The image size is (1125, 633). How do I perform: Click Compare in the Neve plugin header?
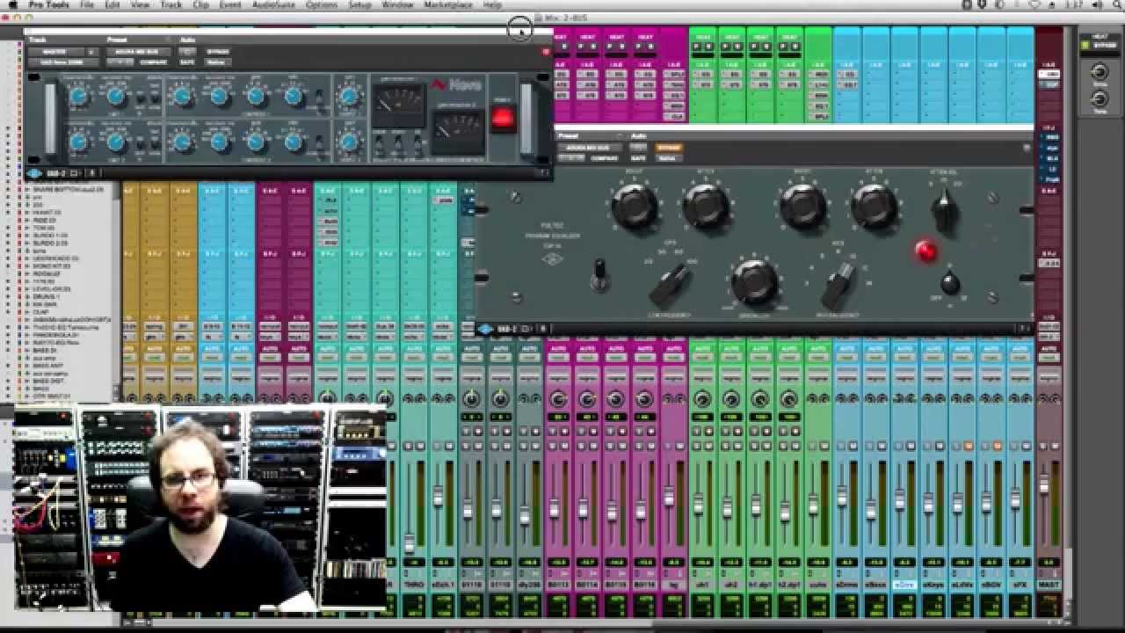(153, 62)
